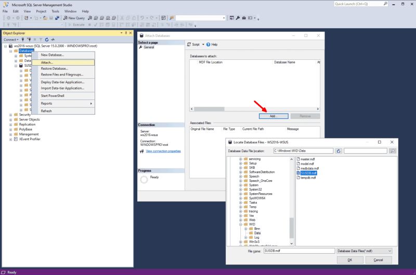
Task: Expand the Replication node
Action: (x=10, y=124)
